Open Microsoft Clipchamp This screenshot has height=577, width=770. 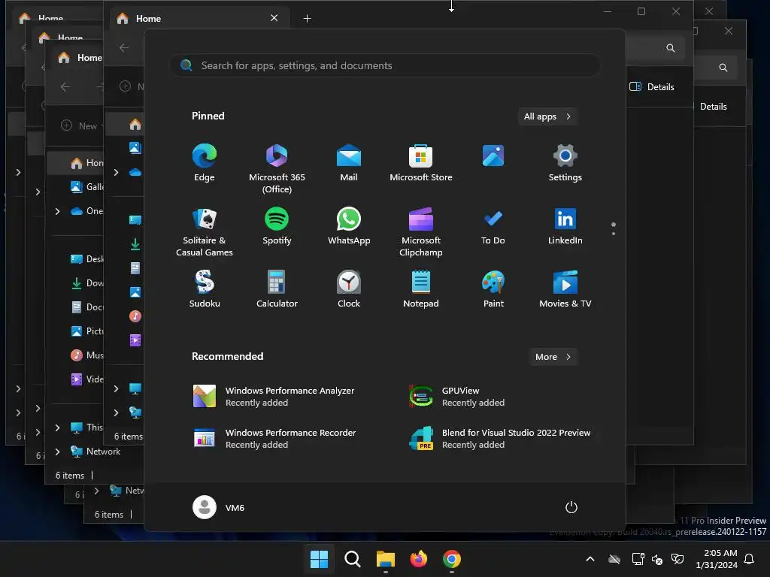[x=421, y=231]
